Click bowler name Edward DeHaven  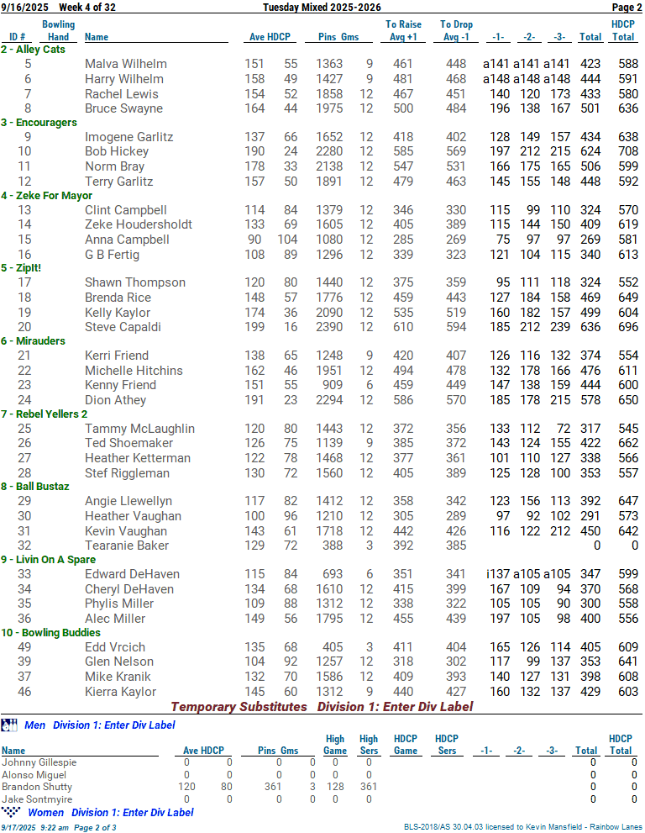pyautogui.click(x=132, y=574)
